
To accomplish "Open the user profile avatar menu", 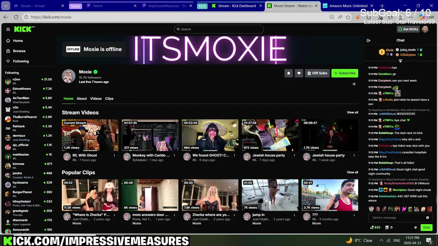I will (x=425, y=29).
